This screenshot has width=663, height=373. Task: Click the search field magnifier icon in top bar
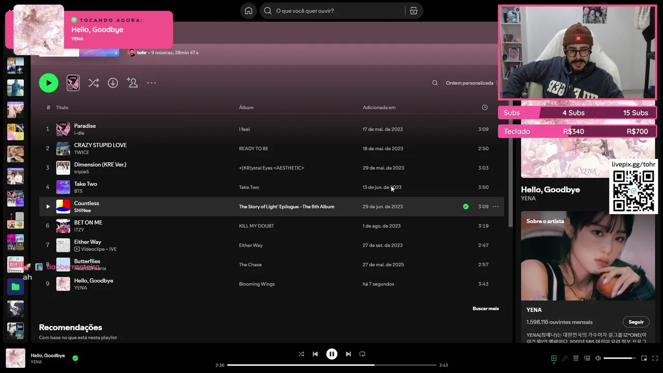tap(268, 11)
